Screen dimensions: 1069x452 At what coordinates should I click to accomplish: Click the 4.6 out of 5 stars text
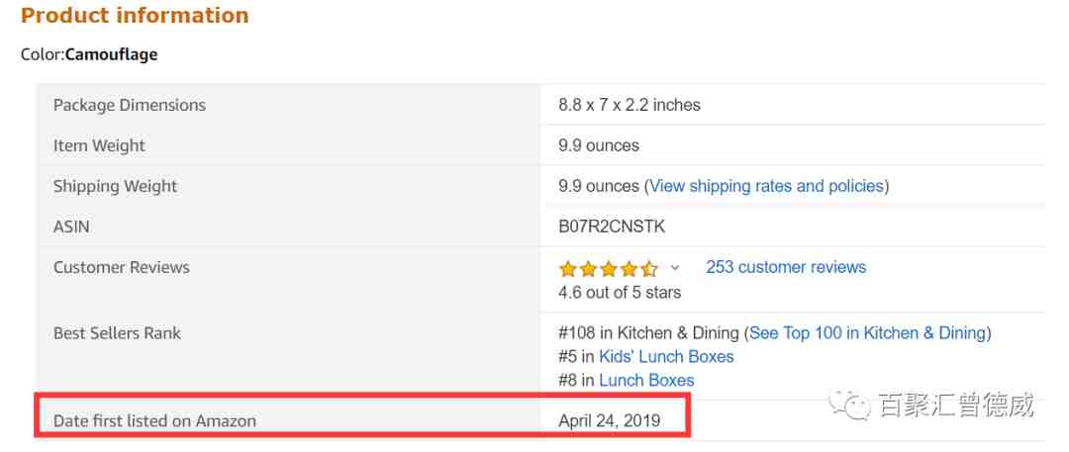pyautogui.click(x=620, y=293)
